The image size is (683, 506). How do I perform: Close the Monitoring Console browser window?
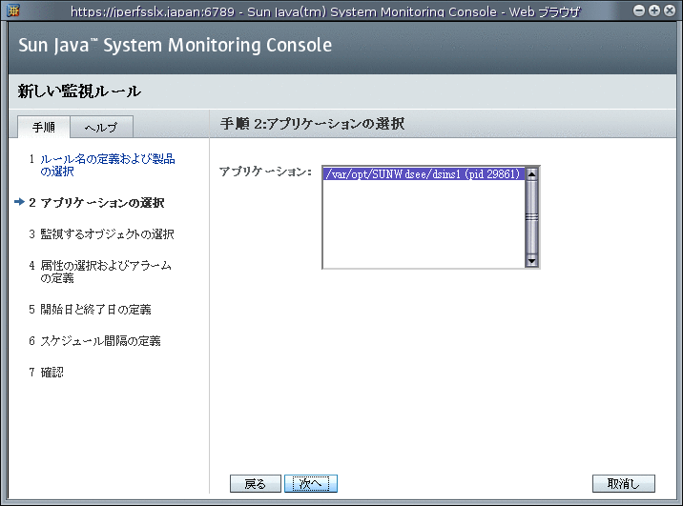pyautogui.click(x=670, y=10)
